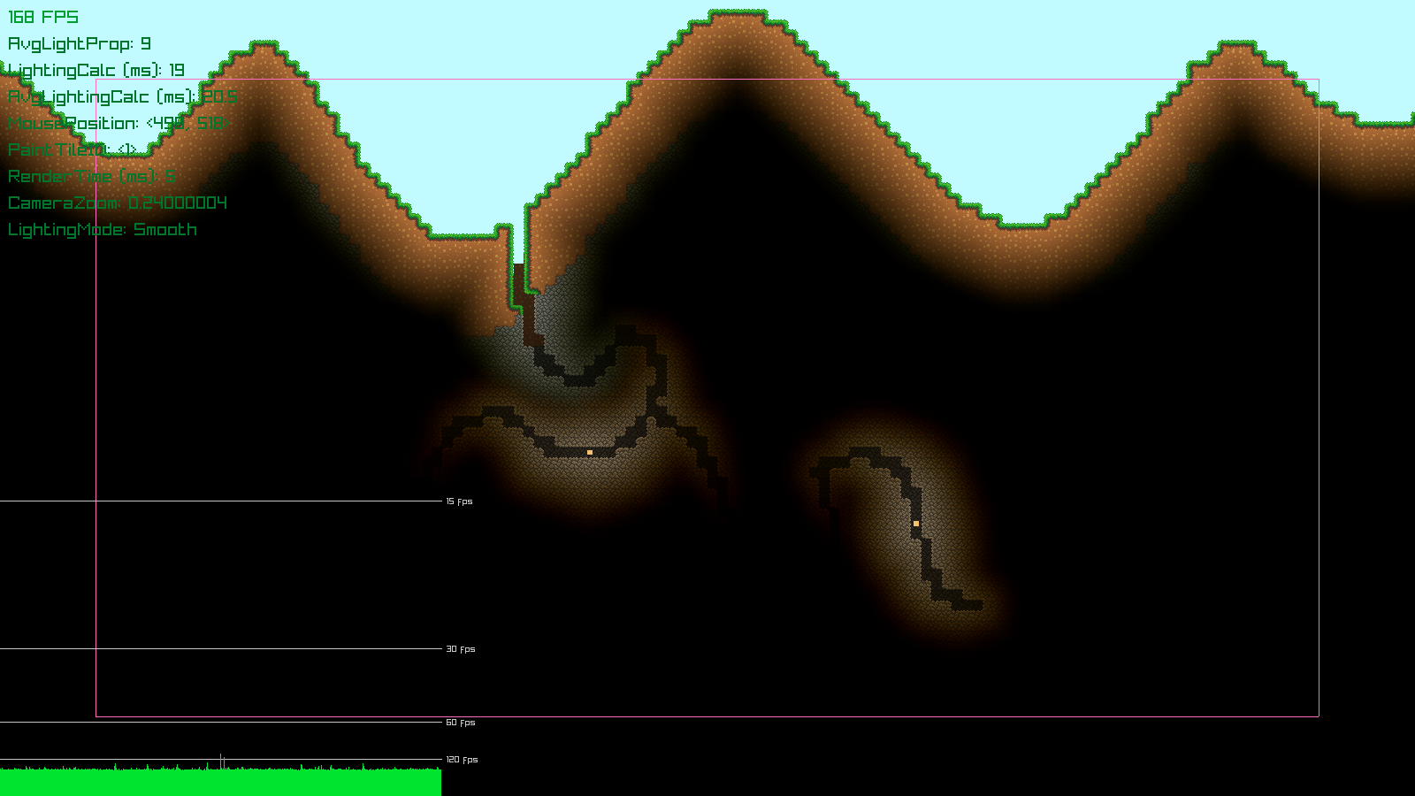Click the 30 Fps marker label
Image resolution: width=1415 pixels, height=796 pixels.
point(461,649)
